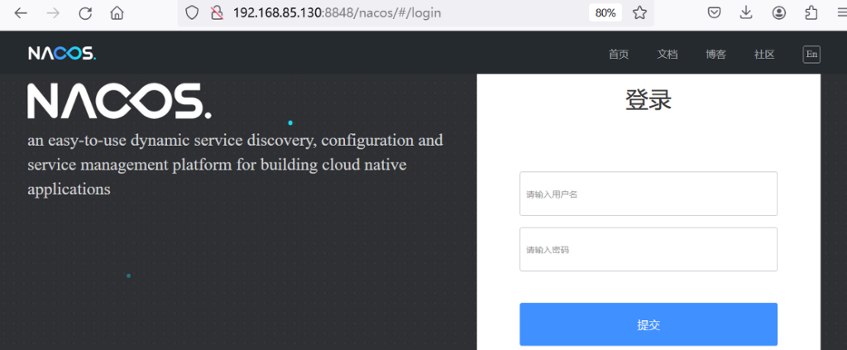
Task: Switch language with En button
Action: (811, 54)
